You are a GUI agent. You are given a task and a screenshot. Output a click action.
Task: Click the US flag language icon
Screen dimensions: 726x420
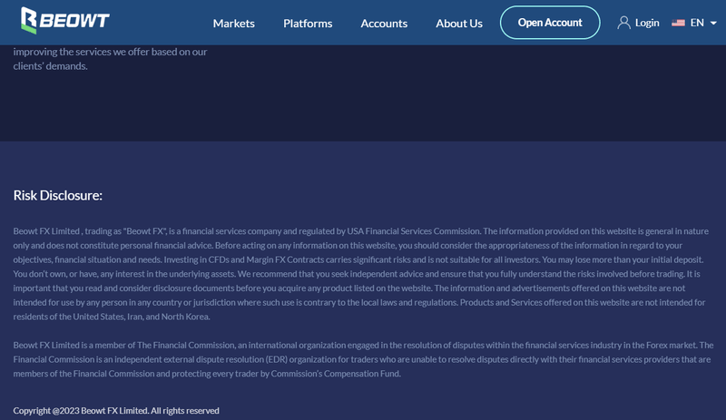coord(678,23)
